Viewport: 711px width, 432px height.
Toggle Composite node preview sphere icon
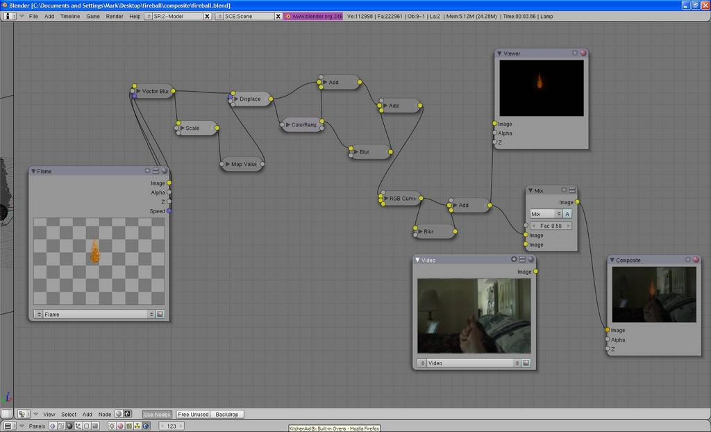[x=696, y=259]
